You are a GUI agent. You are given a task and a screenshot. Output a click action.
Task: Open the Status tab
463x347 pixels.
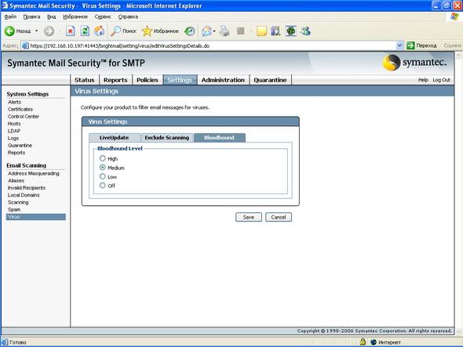point(85,80)
